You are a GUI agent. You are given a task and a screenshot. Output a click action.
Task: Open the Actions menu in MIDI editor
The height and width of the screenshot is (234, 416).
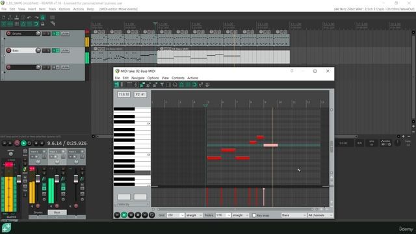(x=192, y=78)
